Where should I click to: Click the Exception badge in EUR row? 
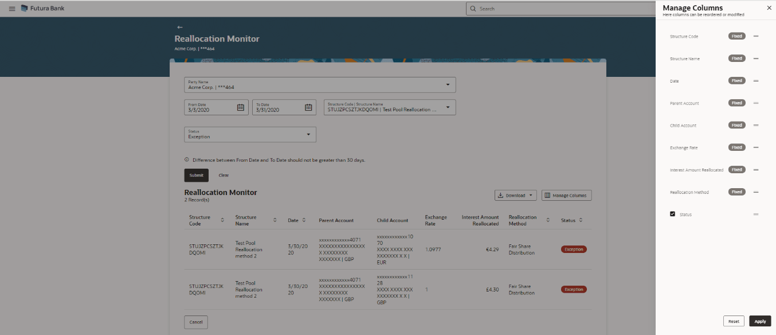click(x=574, y=250)
